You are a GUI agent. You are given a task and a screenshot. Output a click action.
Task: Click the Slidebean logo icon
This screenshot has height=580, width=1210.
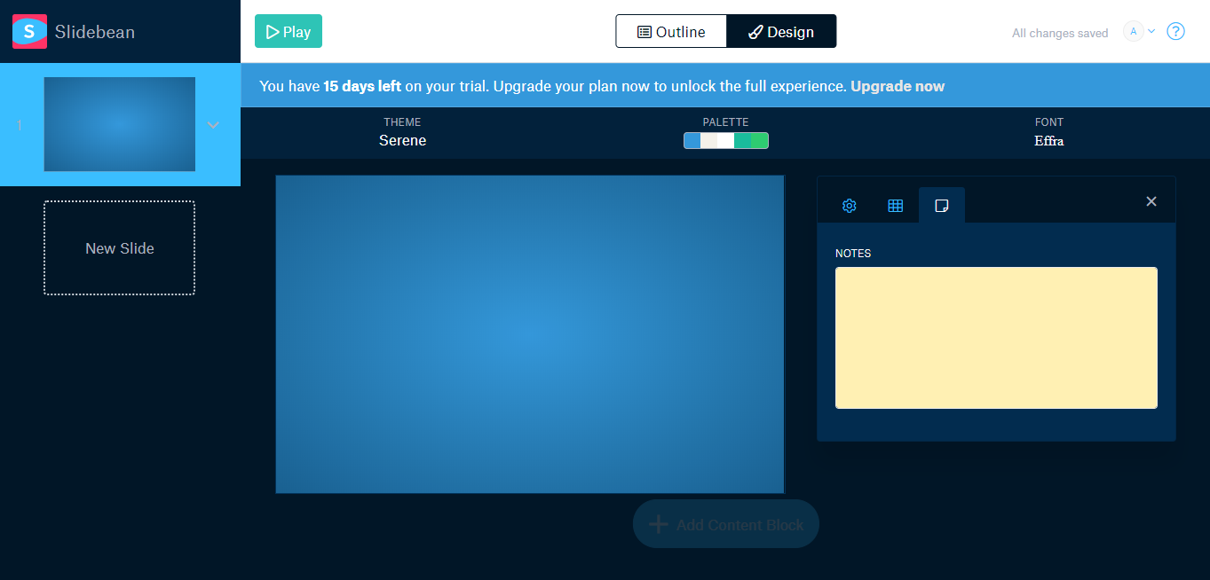[x=29, y=31]
